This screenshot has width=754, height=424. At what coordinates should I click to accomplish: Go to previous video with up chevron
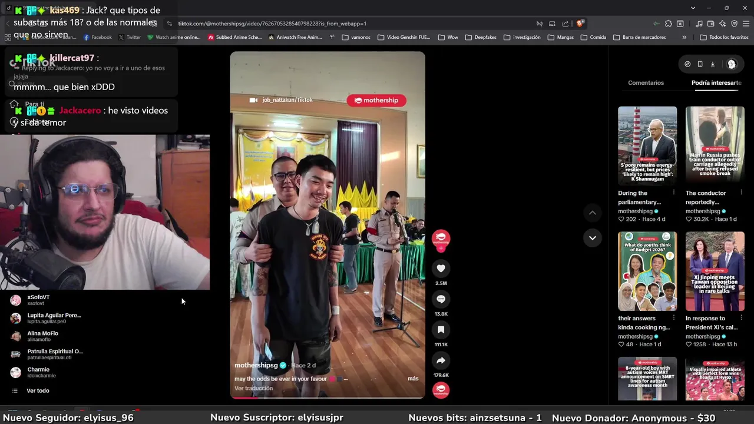(x=593, y=213)
